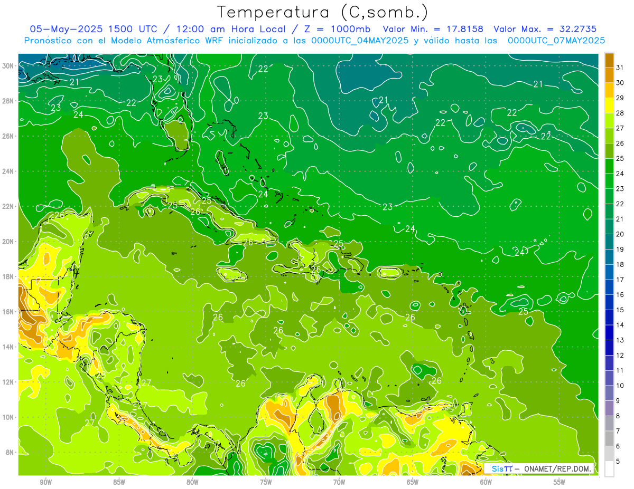The image size is (634, 489).
Task: Click the "11" value on the legend scale
Action: coord(620,370)
